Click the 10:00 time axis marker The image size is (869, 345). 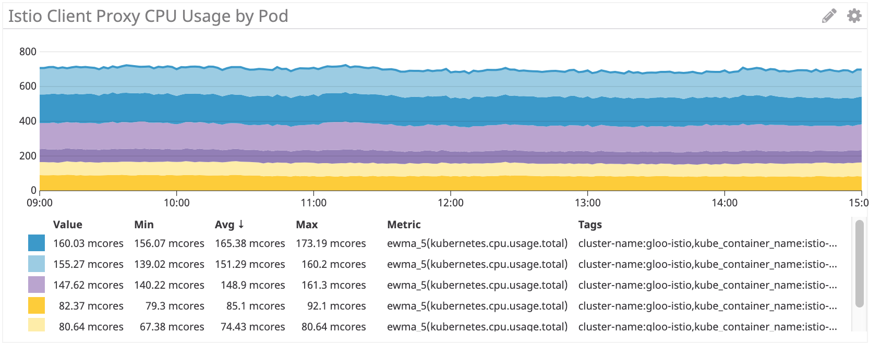[x=177, y=203]
